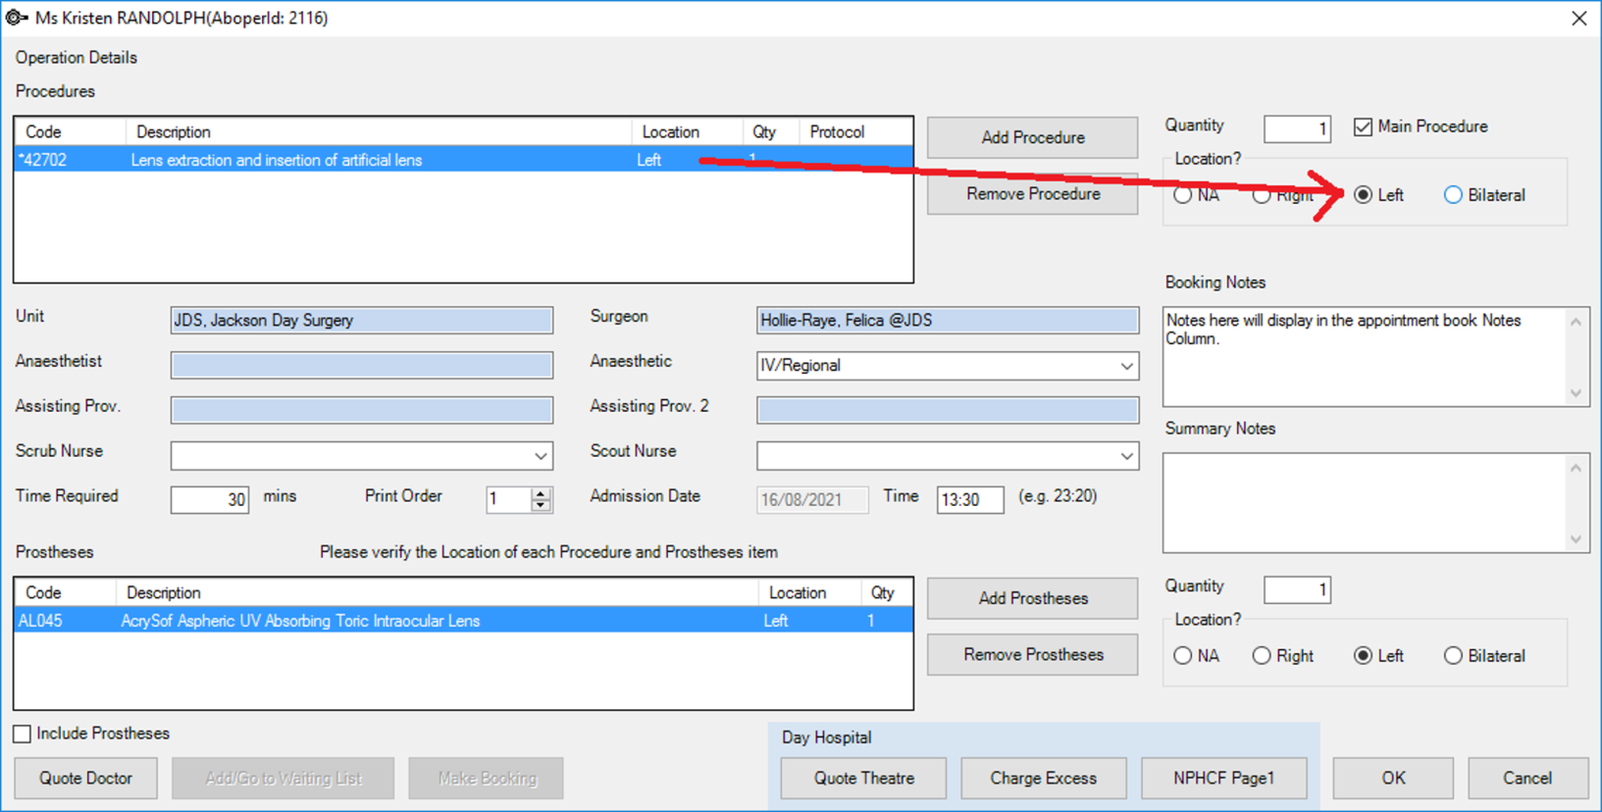Click the prostheses Description column header
Image resolution: width=1602 pixels, height=812 pixels.
click(x=438, y=593)
